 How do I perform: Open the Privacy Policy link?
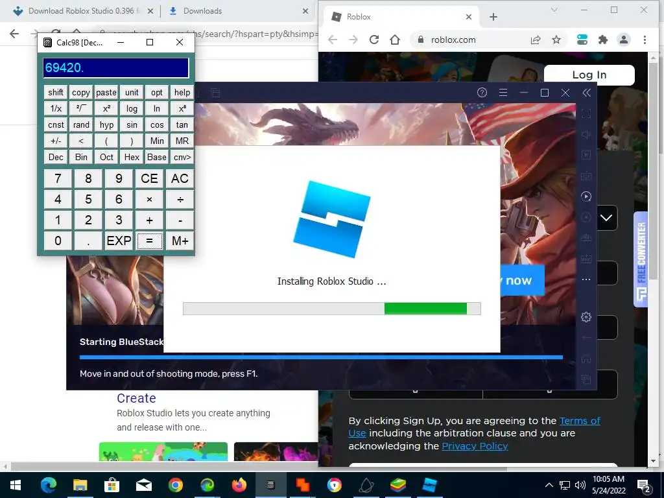475,446
